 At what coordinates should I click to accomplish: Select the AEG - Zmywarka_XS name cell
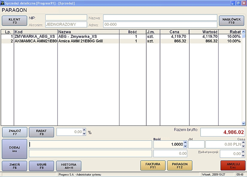coord(88,37)
